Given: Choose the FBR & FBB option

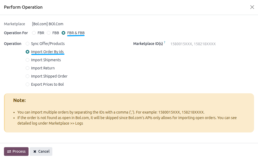Looking at the screenshot, I should tap(63, 33).
